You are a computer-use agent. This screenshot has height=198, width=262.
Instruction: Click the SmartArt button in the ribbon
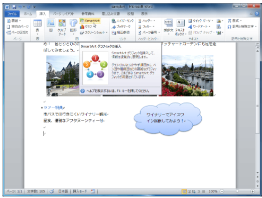(x=90, y=21)
